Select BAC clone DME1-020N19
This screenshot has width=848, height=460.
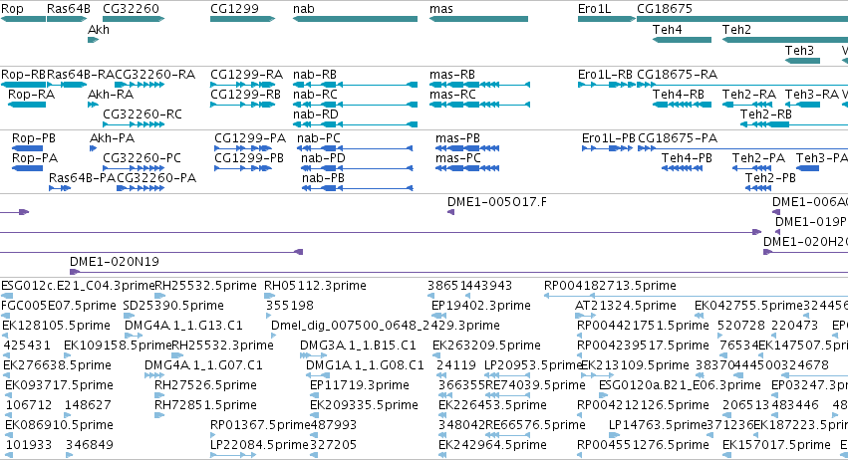point(115,262)
